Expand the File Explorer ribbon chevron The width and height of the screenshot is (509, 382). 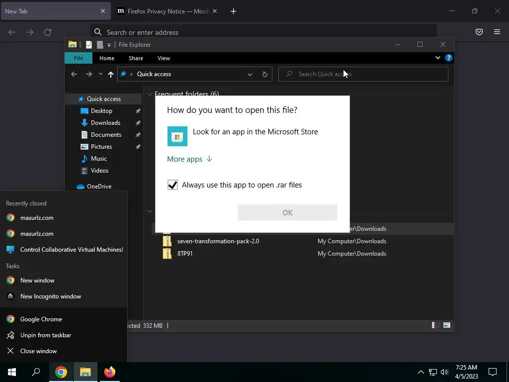437,58
